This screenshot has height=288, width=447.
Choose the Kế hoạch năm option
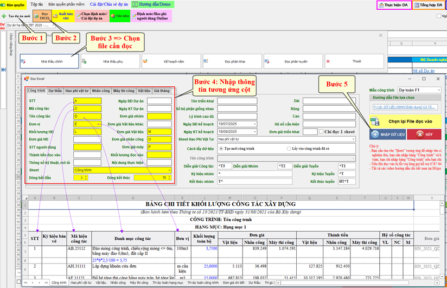tap(171, 61)
